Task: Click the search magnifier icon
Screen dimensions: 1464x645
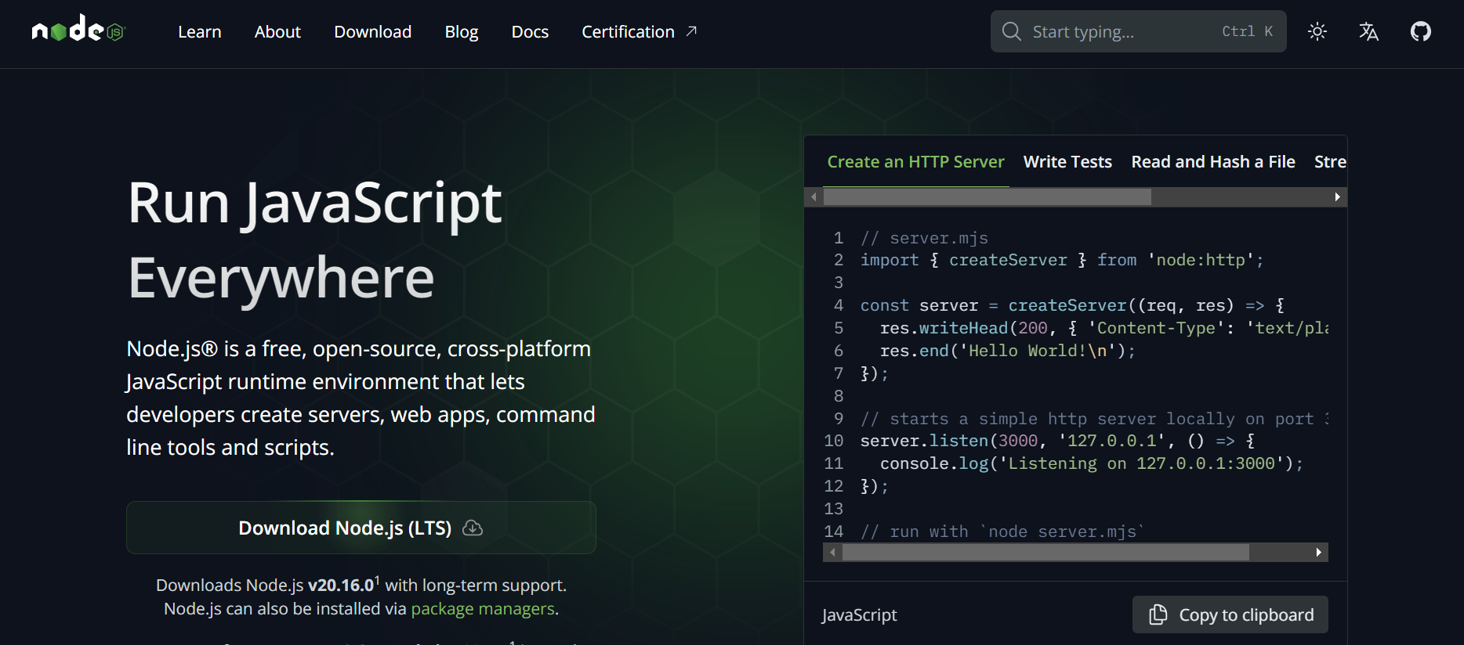Action: [1012, 31]
